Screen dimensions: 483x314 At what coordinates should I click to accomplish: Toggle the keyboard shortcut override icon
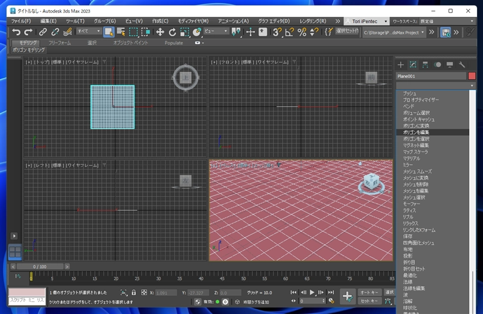263,32
